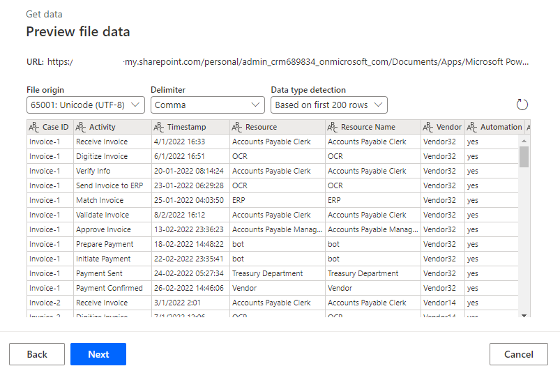The width and height of the screenshot is (560, 373).
Task: Click the 'Verify Info' activity cell
Action: [112, 171]
